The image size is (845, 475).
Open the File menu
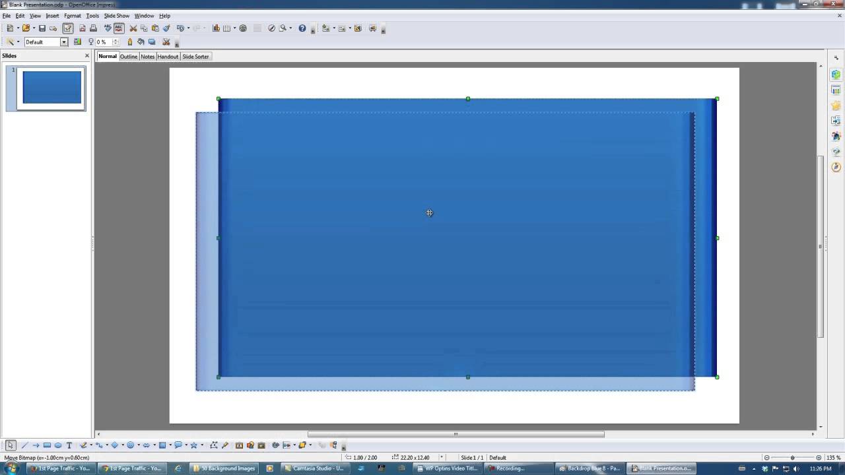click(6, 16)
